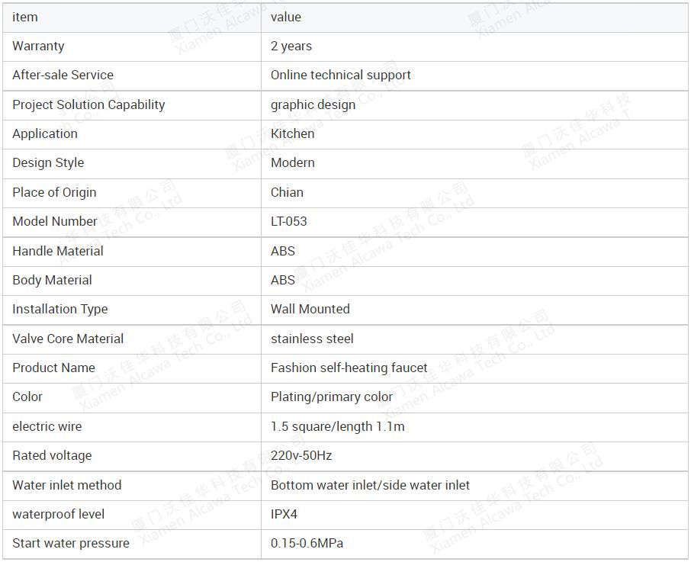Click the '220v-50Hz' rated voltage value
The width and height of the screenshot is (691, 562).
301,456
